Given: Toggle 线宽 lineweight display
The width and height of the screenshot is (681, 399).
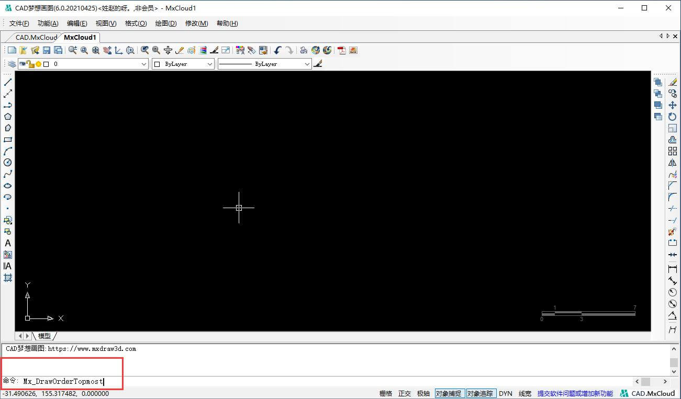Looking at the screenshot, I should tap(525, 394).
